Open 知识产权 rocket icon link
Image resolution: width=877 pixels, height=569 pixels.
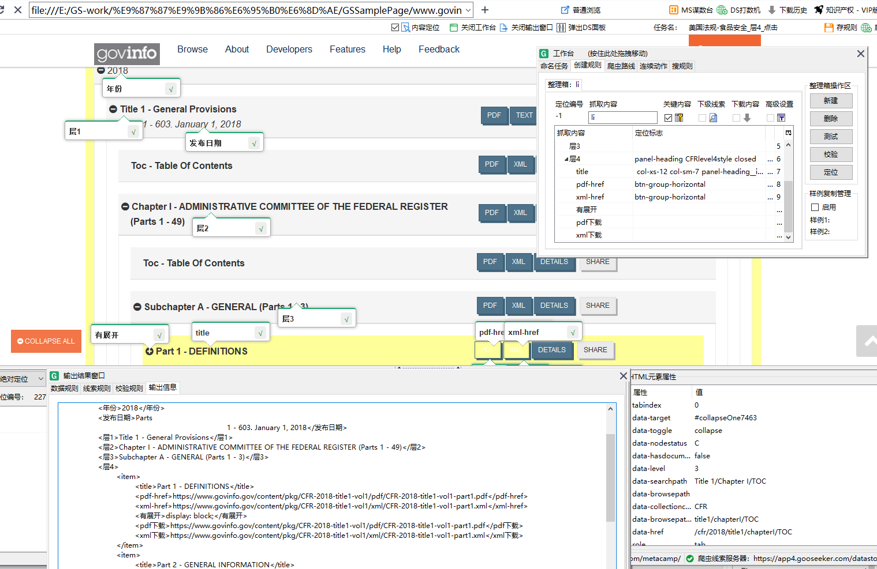[819, 10]
